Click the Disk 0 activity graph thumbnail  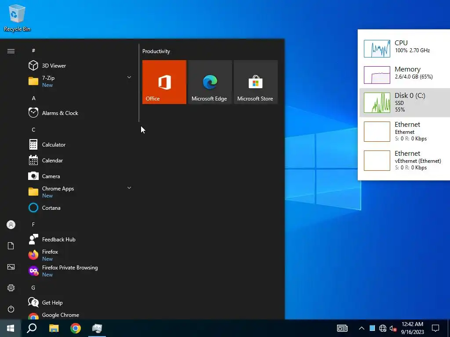[377, 103]
